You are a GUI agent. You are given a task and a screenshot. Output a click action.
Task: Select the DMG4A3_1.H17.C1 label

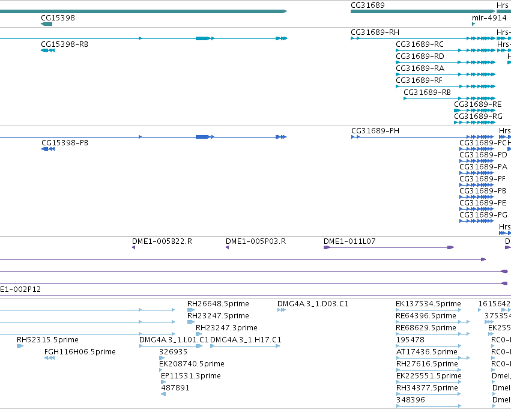[246, 339]
